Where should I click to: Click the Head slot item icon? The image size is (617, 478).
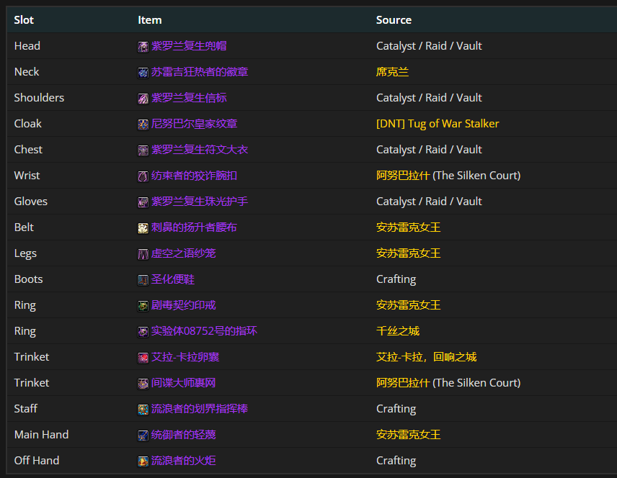coord(143,46)
